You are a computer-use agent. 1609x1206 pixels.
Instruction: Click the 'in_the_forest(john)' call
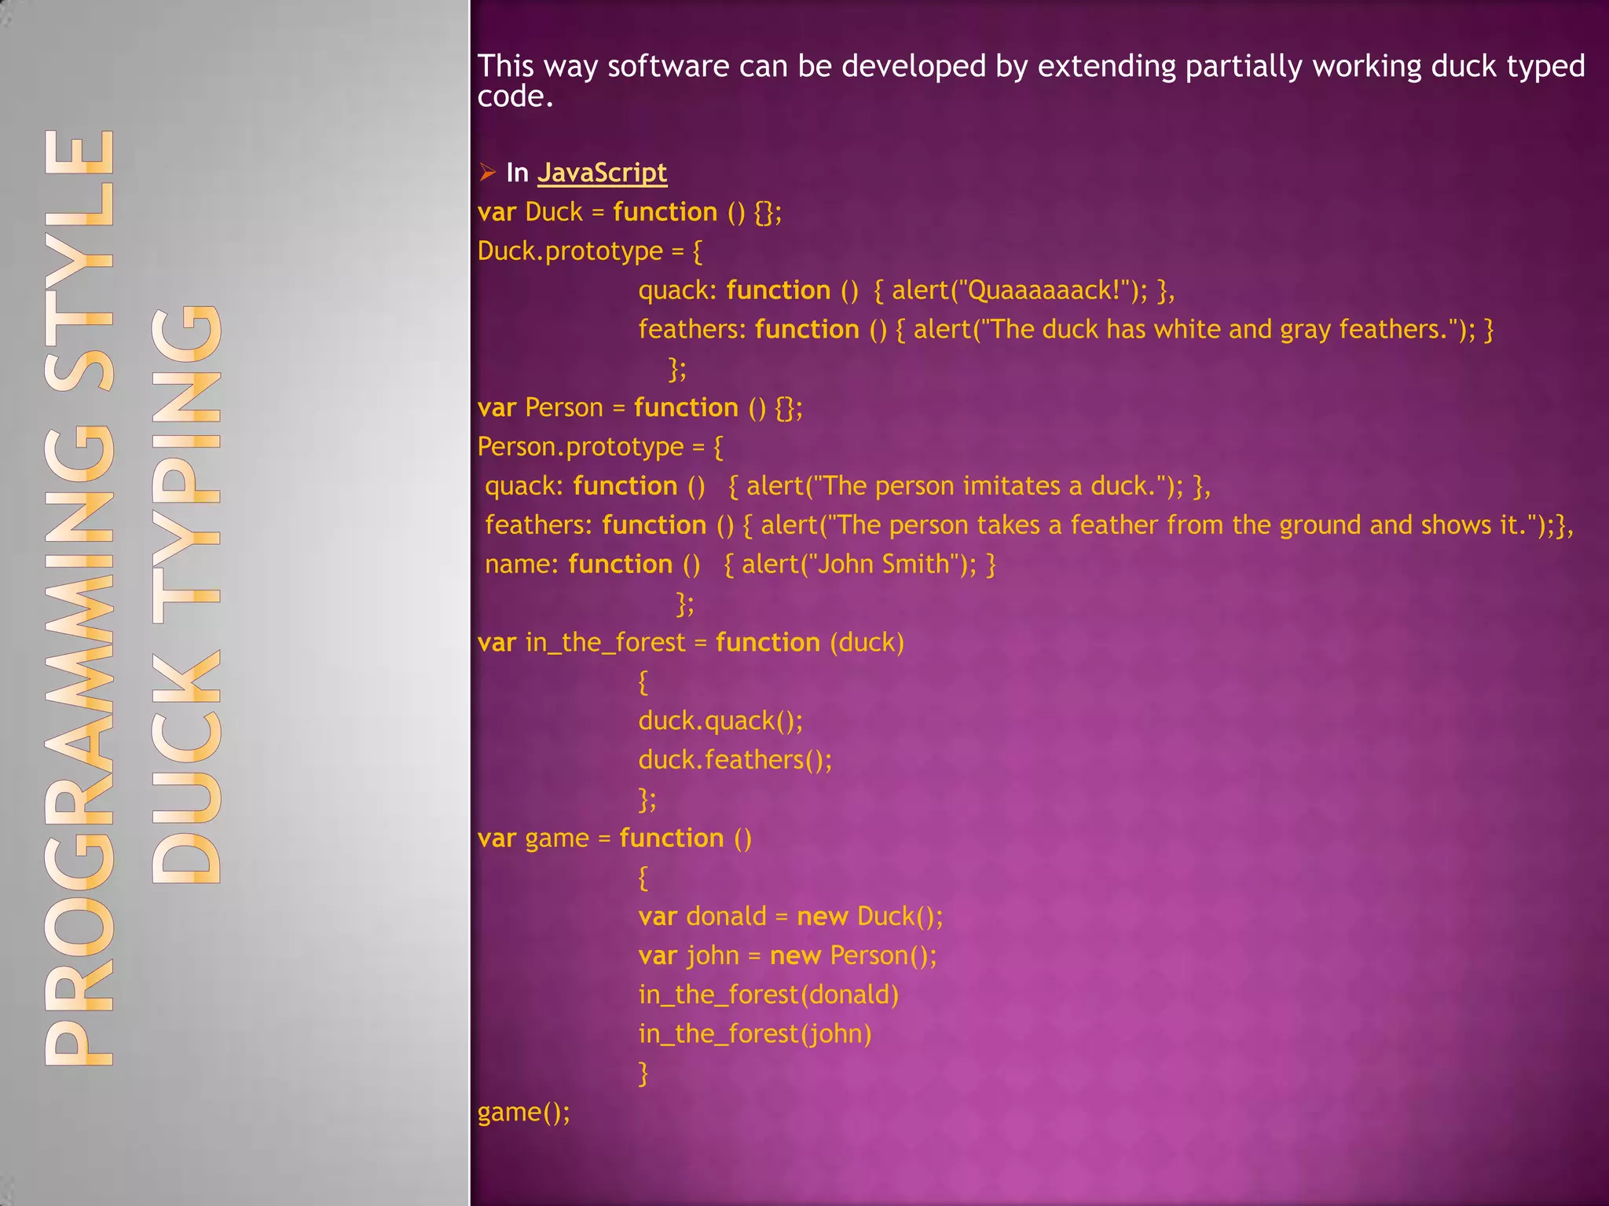coord(754,1034)
